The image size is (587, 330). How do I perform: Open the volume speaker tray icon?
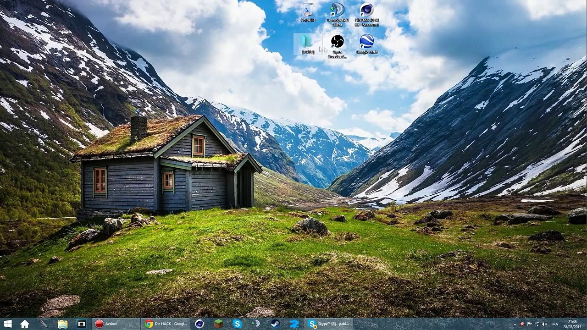click(x=544, y=324)
